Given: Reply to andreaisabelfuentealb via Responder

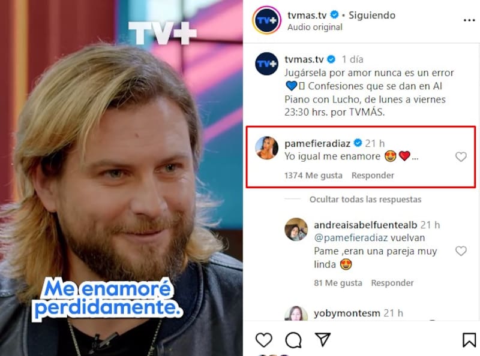Looking at the screenshot, I should point(392,283).
